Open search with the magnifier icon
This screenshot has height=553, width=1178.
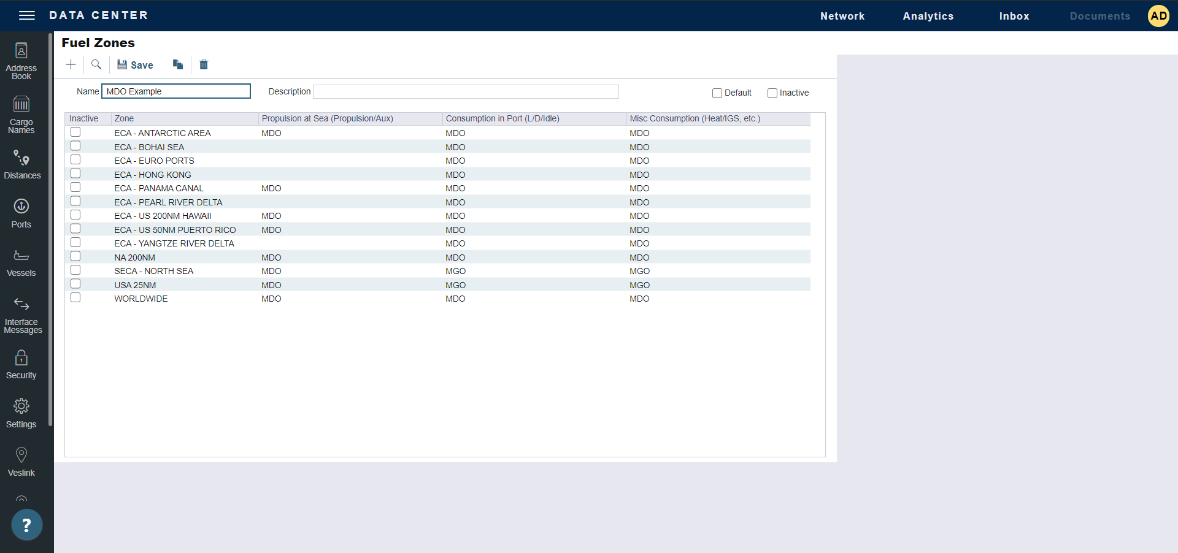coord(96,64)
